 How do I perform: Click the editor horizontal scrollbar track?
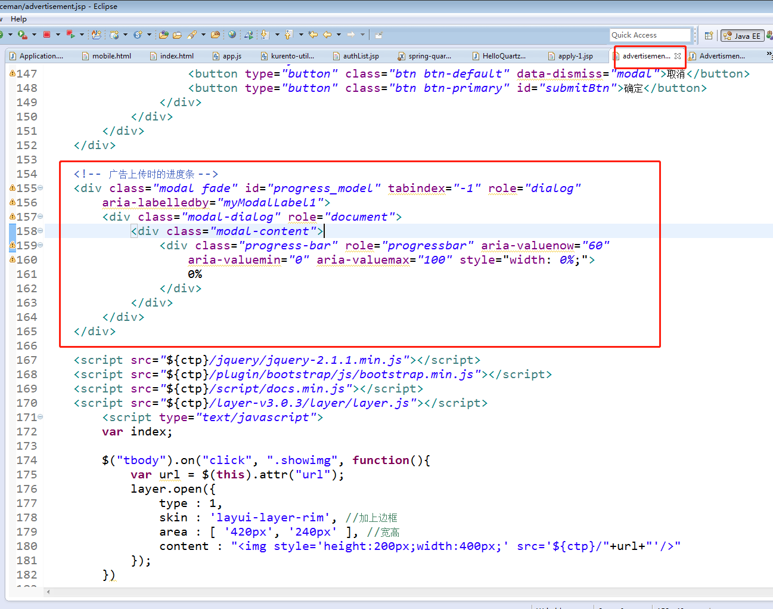coord(411,592)
